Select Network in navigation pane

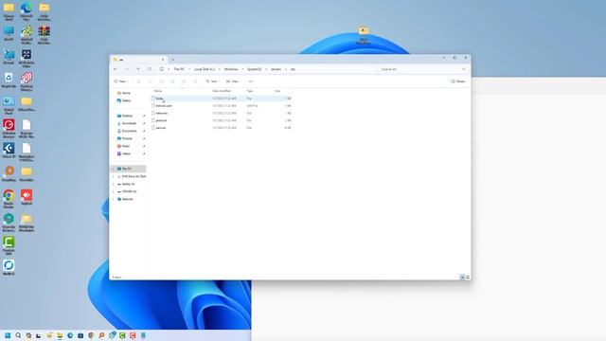pyautogui.click(x=125, y=199)
